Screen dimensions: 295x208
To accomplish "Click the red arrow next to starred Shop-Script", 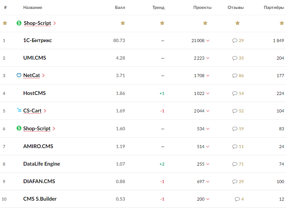I will pos(54,23).
